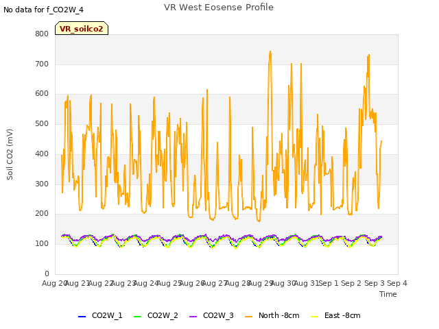Click the blue CO2W_1 legend swatch
Viewport: 439px width, 329px height.
coord(82,317)
